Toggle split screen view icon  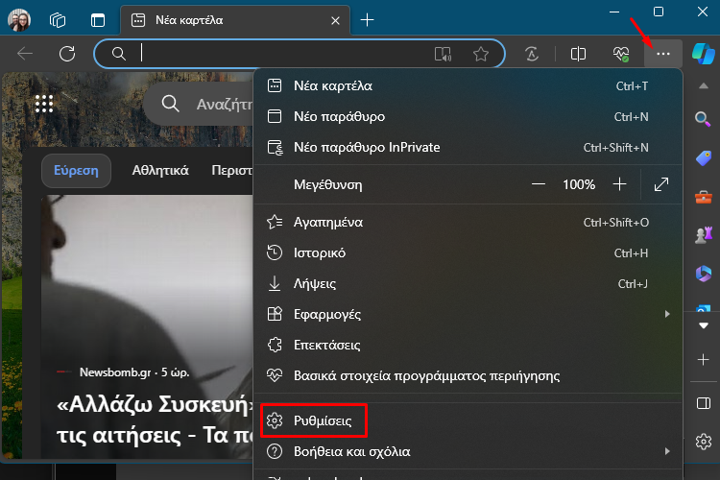coord(578,54)
